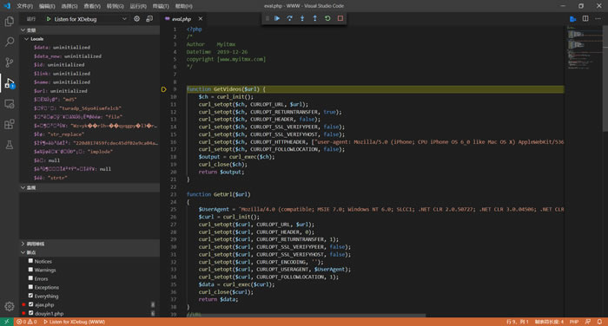608x326 pixels.
Task: Open the Go (G) menu
Action: coord(116,6)
